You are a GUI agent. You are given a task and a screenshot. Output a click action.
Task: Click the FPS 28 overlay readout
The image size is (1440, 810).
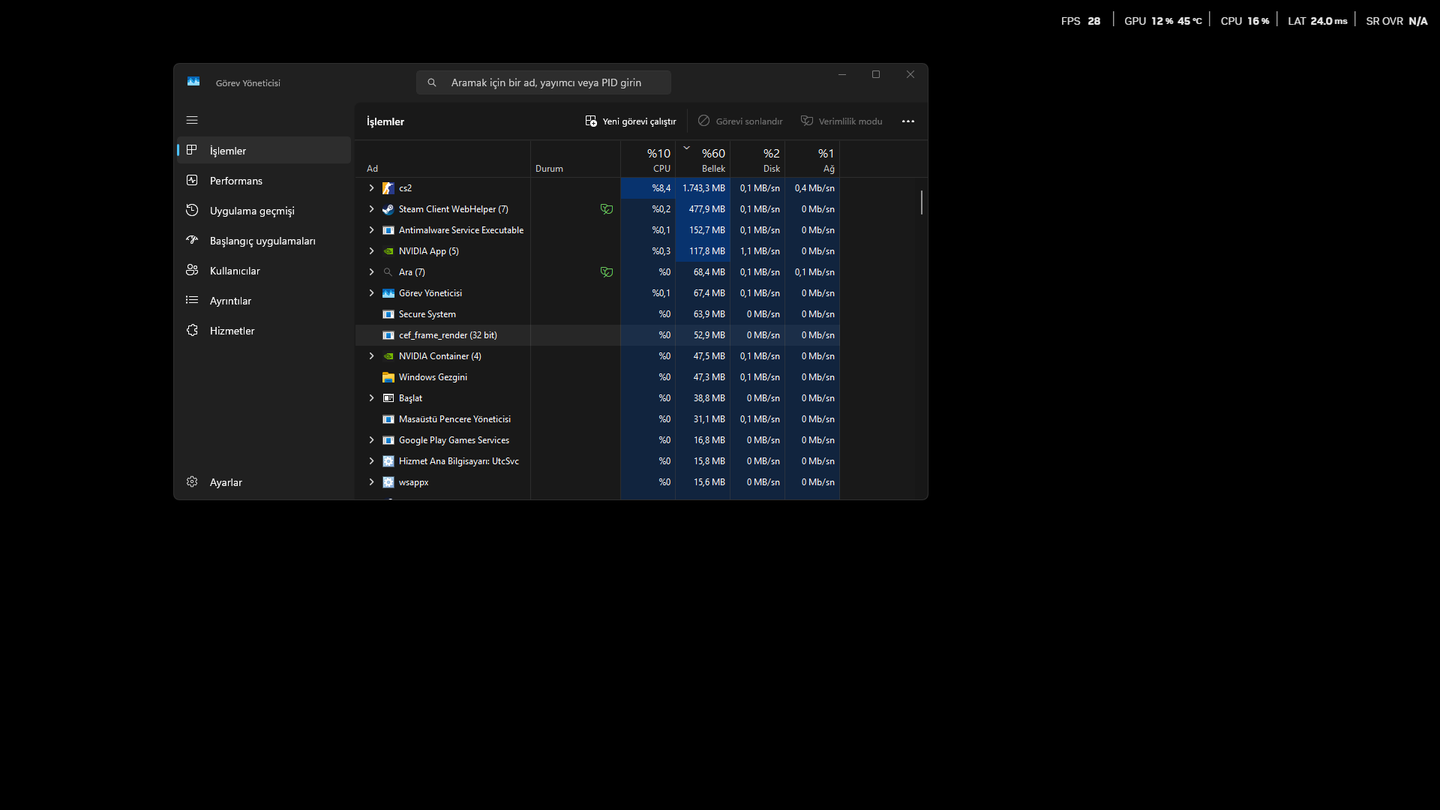point(1081,21)
